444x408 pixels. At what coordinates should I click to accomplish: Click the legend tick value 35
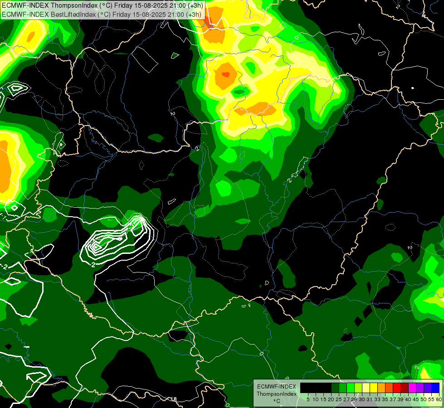(385, 399)
